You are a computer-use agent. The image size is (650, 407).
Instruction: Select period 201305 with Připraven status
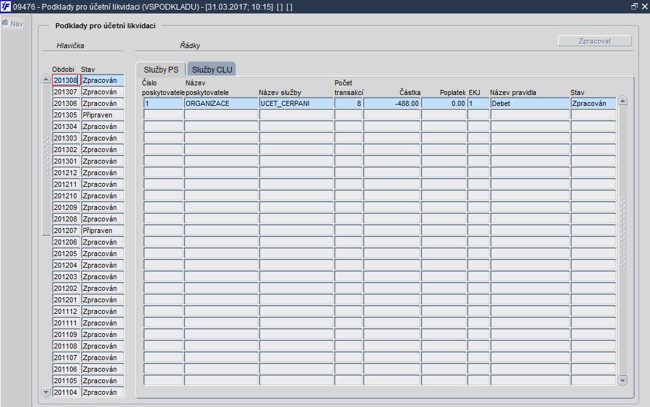[66, 115]
